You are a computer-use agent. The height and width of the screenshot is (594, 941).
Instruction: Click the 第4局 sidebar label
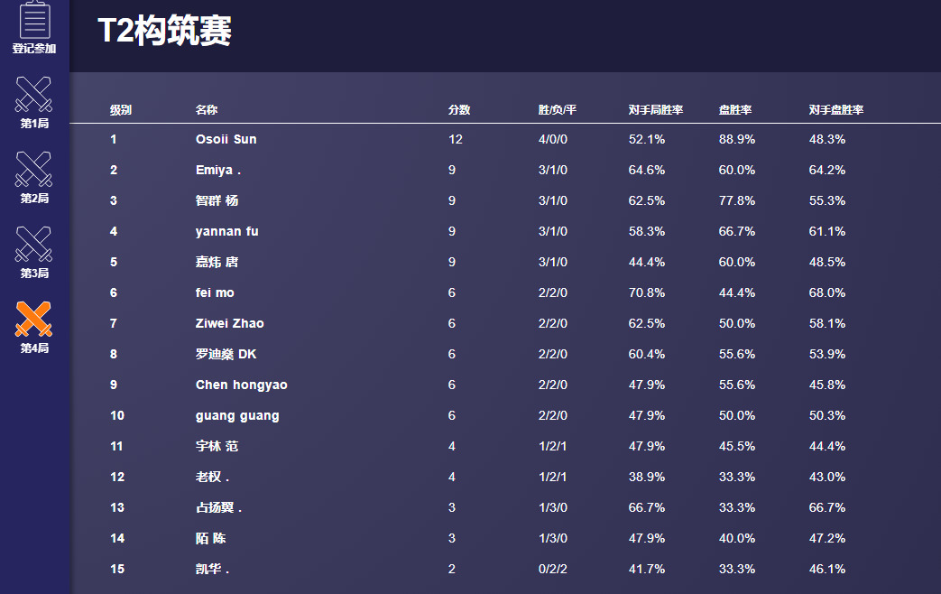(x=34, y=348)
